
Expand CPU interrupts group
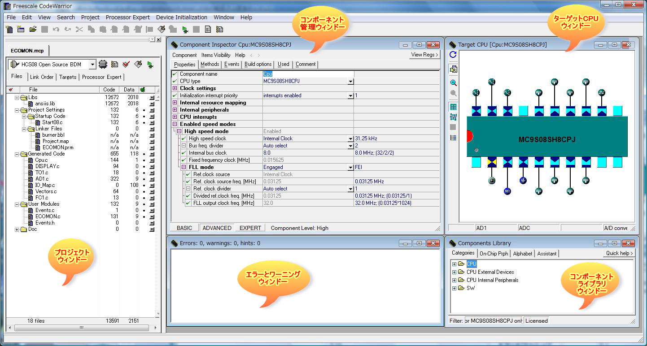(x=175, y=117)
